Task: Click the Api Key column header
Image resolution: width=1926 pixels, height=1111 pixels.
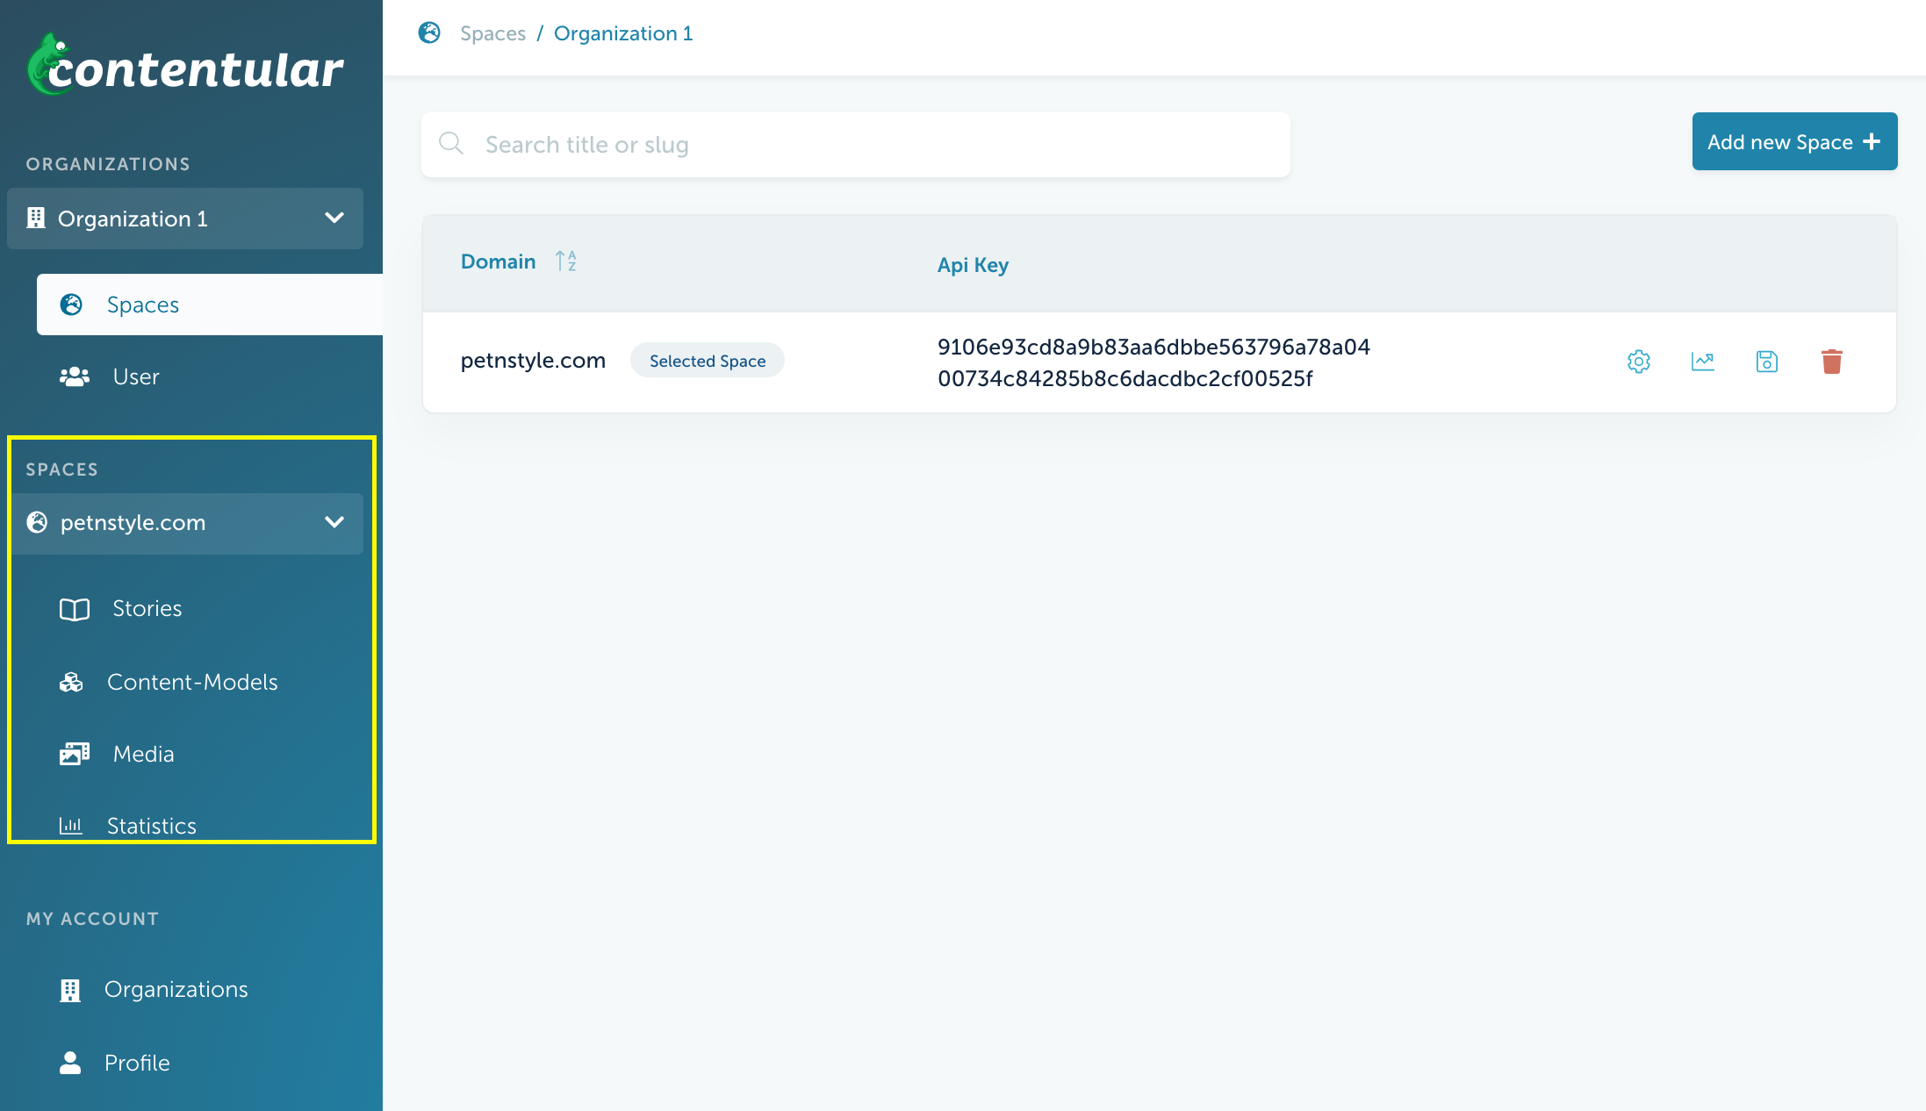Action: (973, 265)
